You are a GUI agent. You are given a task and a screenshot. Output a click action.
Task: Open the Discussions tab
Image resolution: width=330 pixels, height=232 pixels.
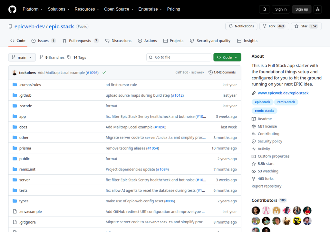point(118,41)
